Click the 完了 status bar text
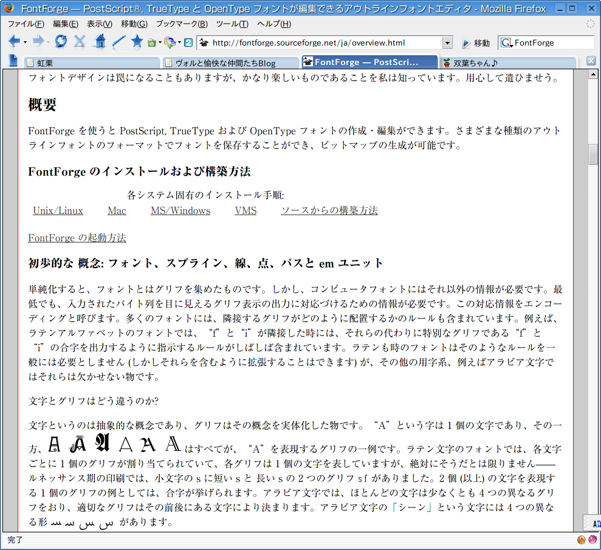The image size is (601, 550). (x=15, y=540)
